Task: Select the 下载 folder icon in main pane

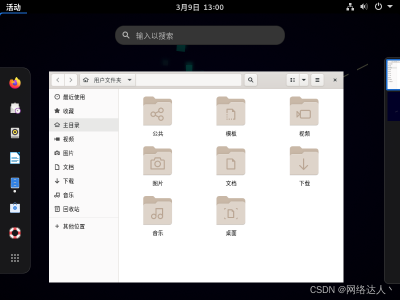Action: [304, 160]
